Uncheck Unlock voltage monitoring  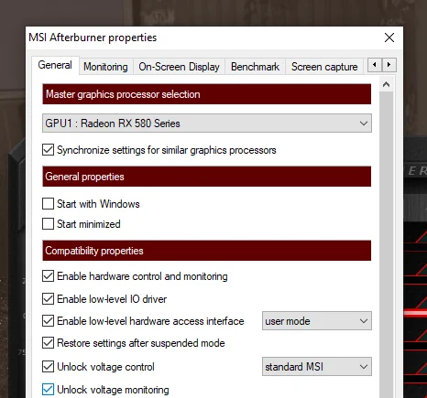[x=48, y=390]
